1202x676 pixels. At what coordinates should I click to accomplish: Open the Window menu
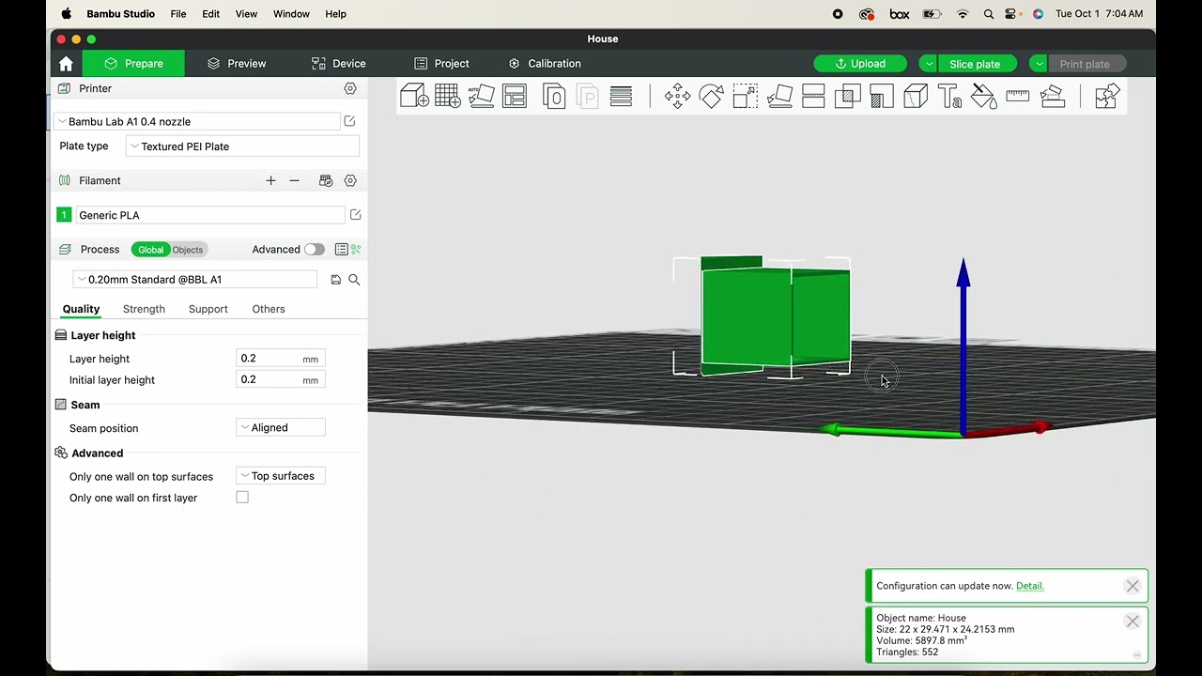pyautogui.click(x=291, y=14)
